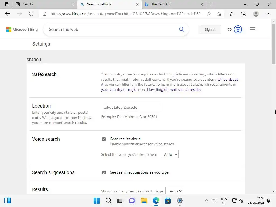Open the browser Collections icon

(x=244, y=14)
